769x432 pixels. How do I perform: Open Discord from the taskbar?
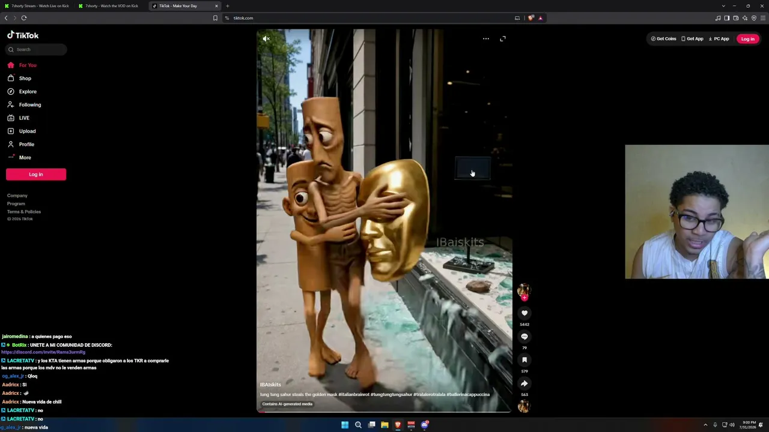click(424, 425)
